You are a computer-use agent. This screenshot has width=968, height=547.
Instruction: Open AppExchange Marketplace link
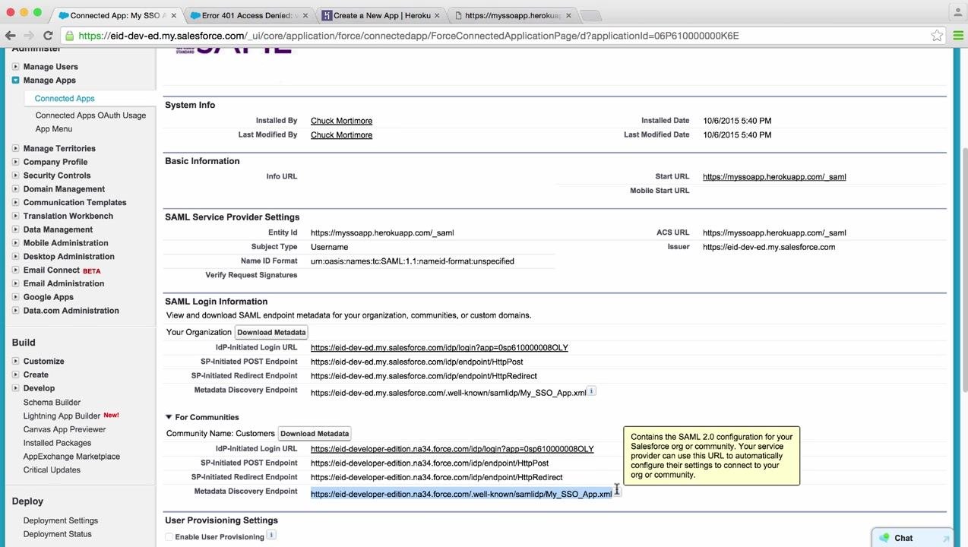click(x=71, y=457)
